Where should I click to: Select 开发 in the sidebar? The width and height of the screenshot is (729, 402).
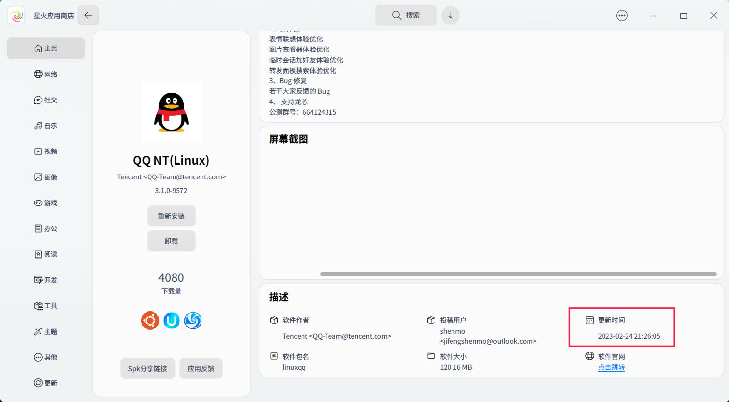click(x=46, y=280)
